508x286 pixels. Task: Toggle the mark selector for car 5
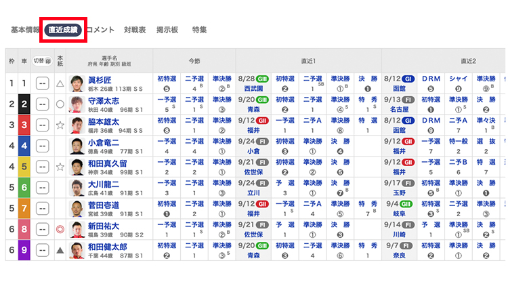[42, 165]
